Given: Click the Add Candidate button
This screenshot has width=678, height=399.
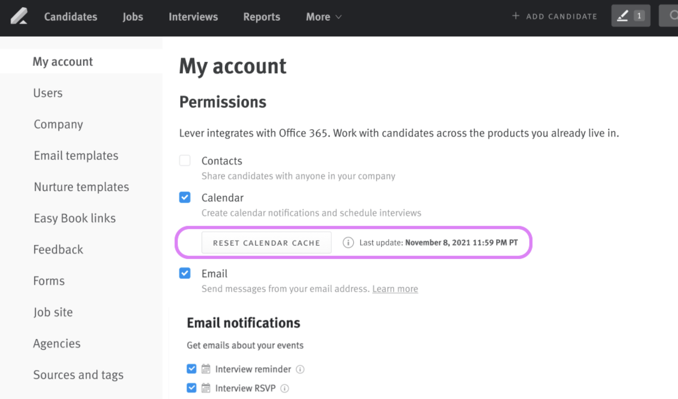Looking at the screenshot, I should (555, 16).
